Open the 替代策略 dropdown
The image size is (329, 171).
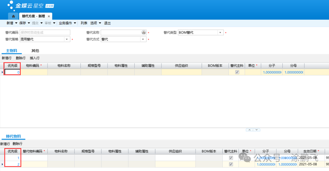coord(67,39)
